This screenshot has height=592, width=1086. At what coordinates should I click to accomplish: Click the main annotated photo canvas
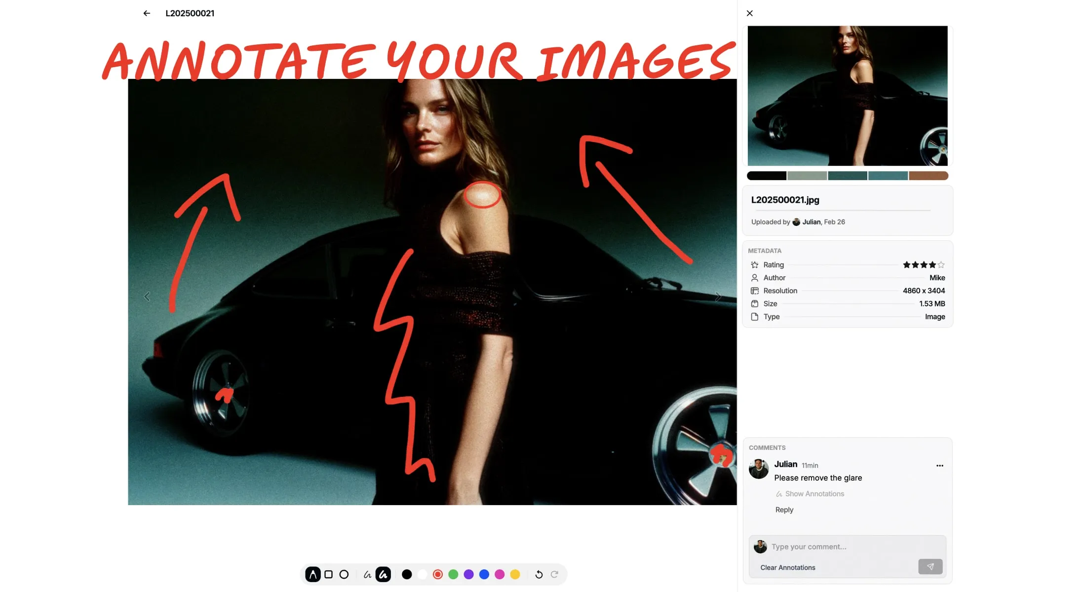pyautogui.click(x=432, y=292)
